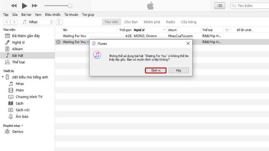269x151 pixels.
Task: Close the iTunes dialog with X
Action: (188, 43)
